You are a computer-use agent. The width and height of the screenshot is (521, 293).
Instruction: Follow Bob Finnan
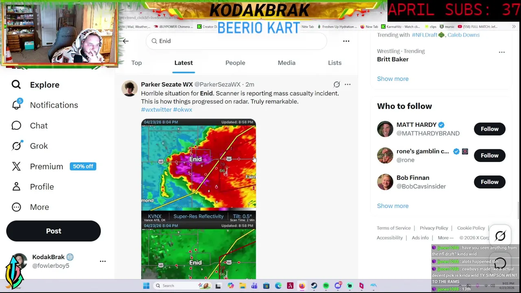[x=490, y=182]
